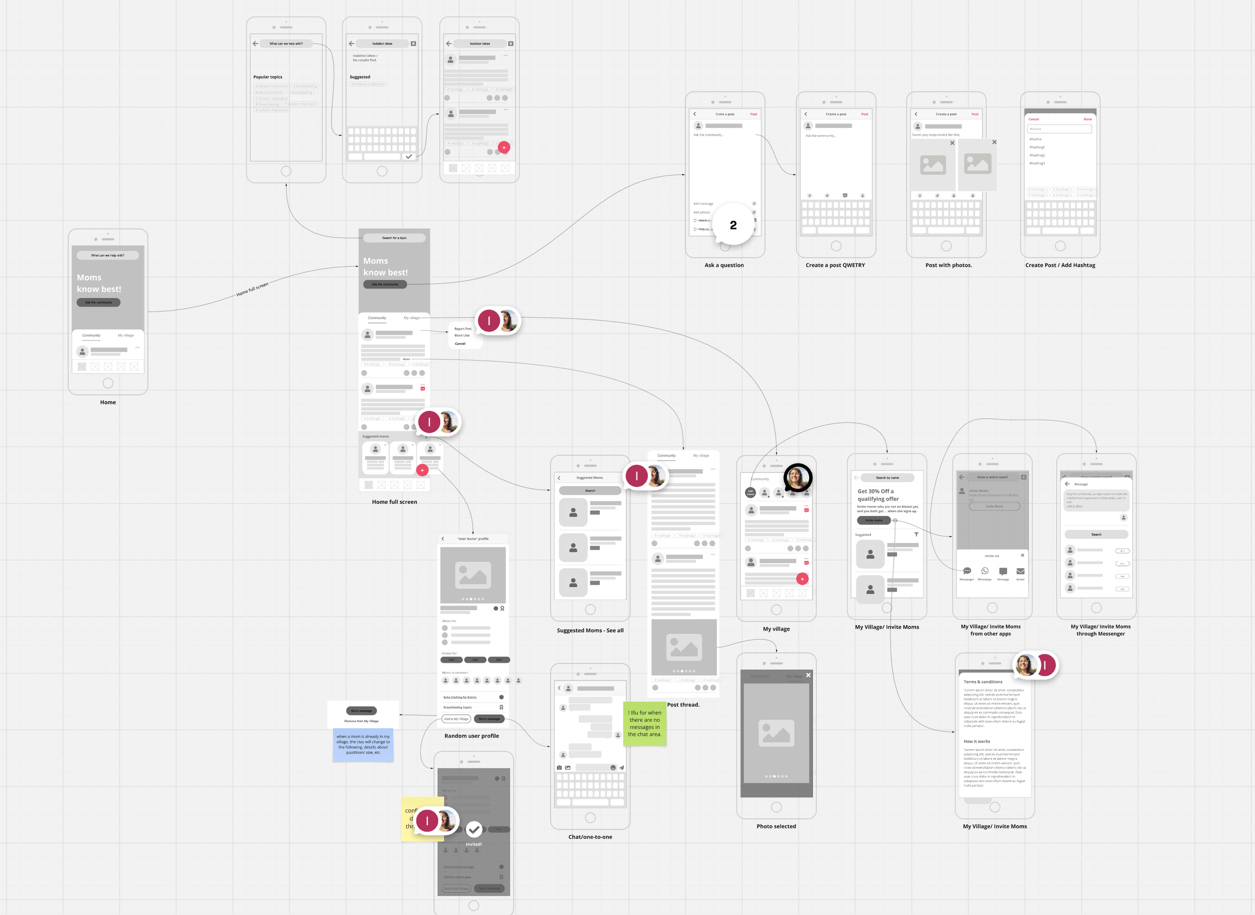Click the red Done link in Add Hashtag screen
1255x915 pixels.
point(1087,119)
